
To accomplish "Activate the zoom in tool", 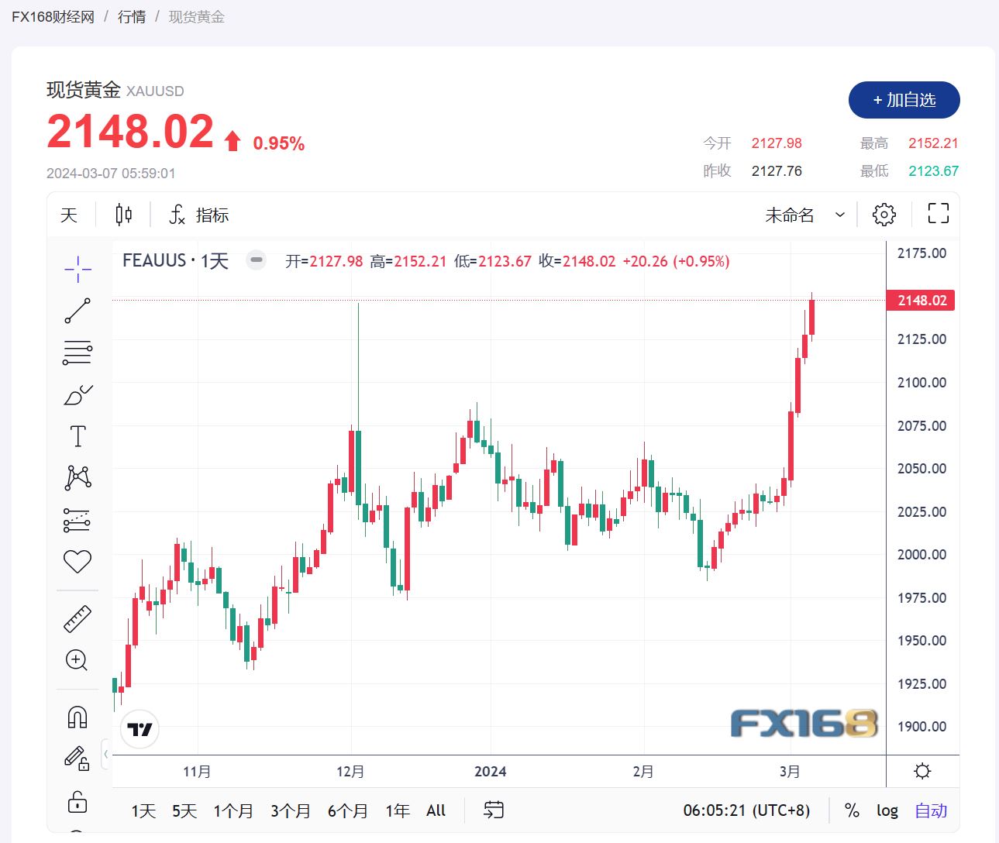I will coord(77,660).
